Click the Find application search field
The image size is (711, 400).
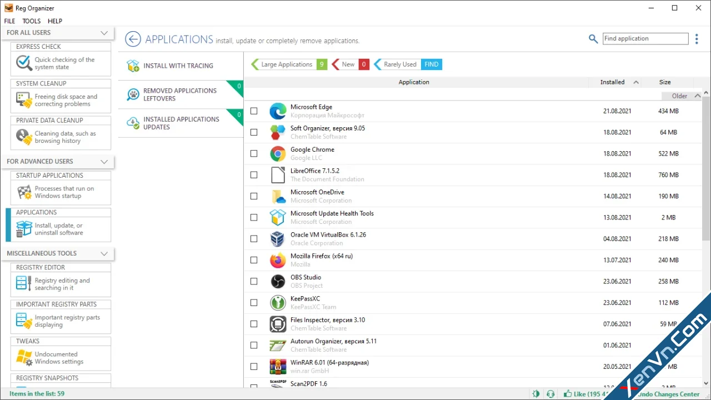(x=645, y=39)
